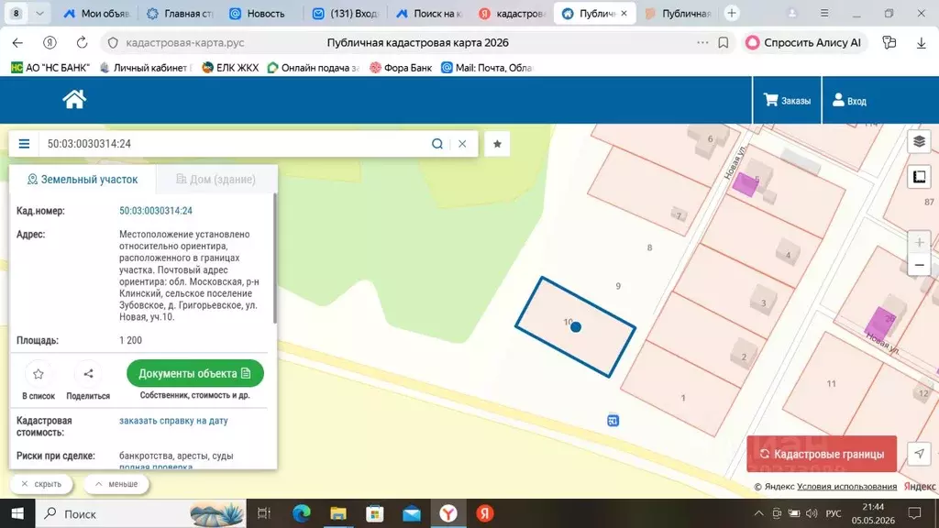Open Microsoft Edge from taskbar
Image resolution: width=939 pixels, height=528 pixels.
point(301,513)
